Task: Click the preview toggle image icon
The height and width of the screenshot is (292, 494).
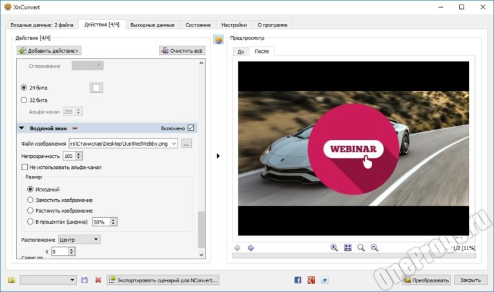Action: [x=219, y=39]
